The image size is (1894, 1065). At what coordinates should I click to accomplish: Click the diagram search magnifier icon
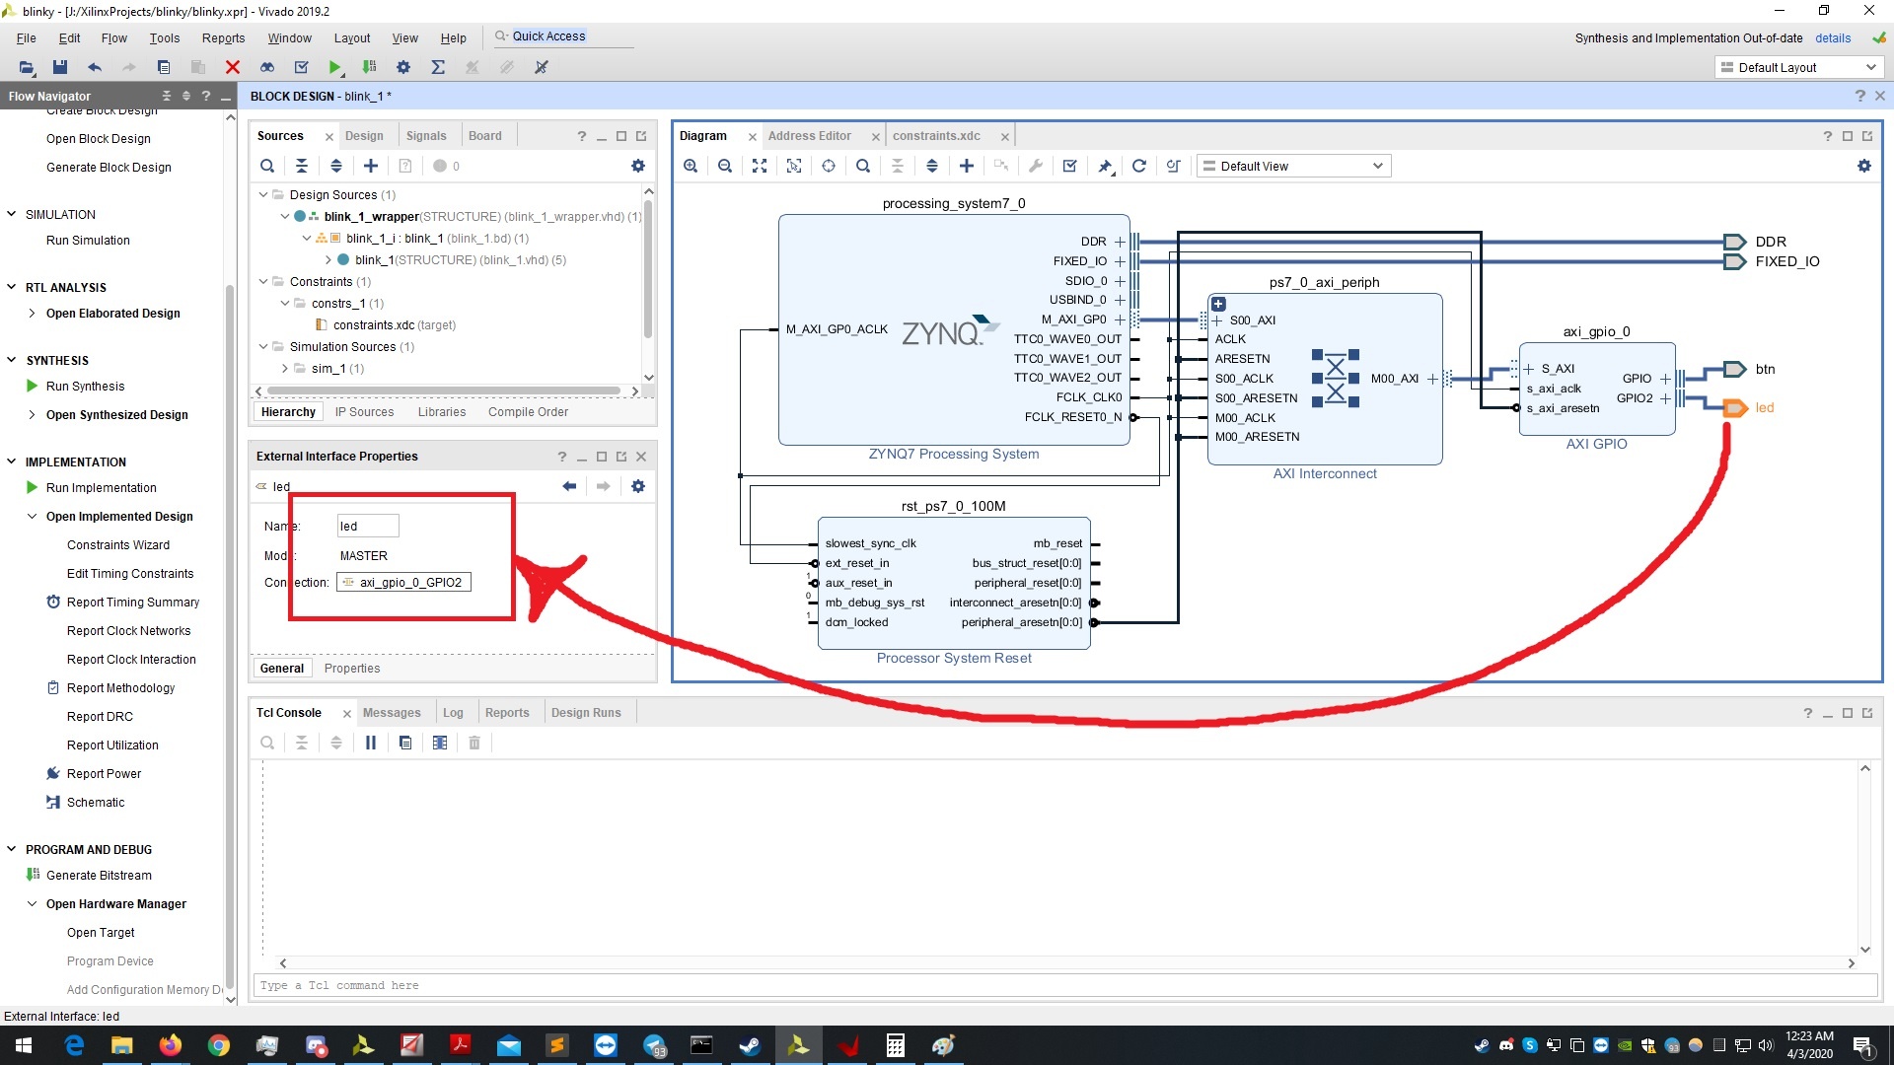[863, 166]
